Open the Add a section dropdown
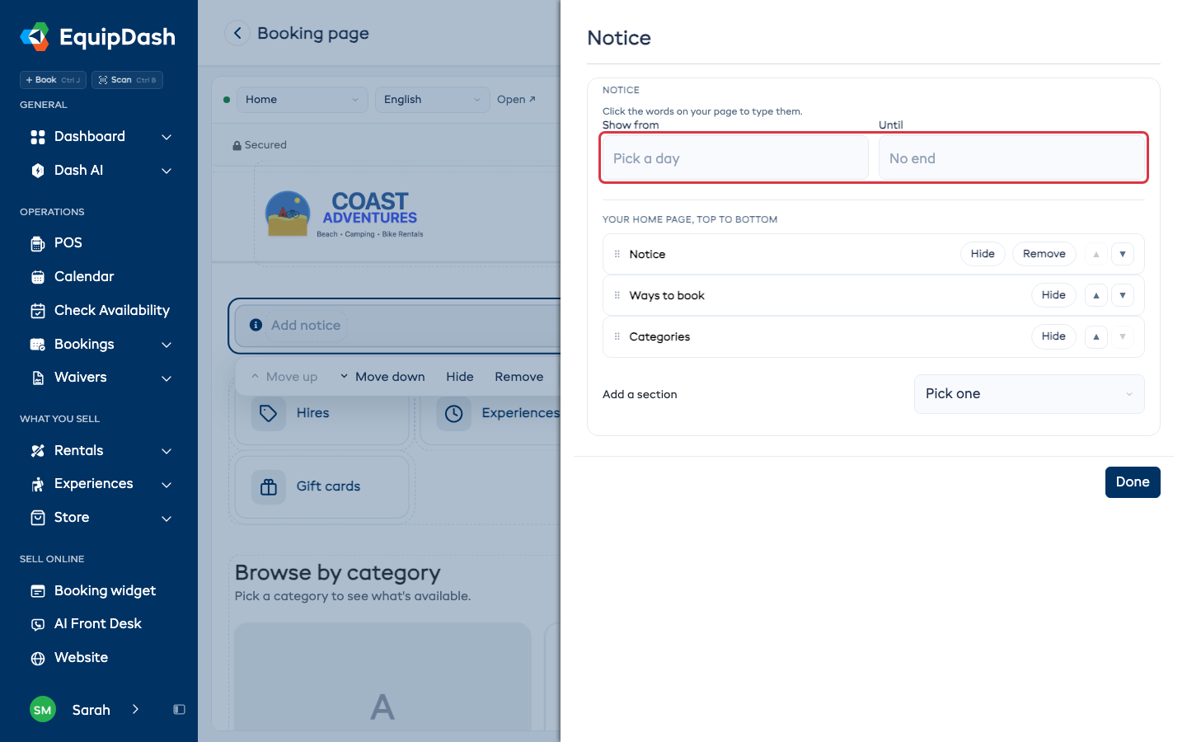 coord(1030,394)
